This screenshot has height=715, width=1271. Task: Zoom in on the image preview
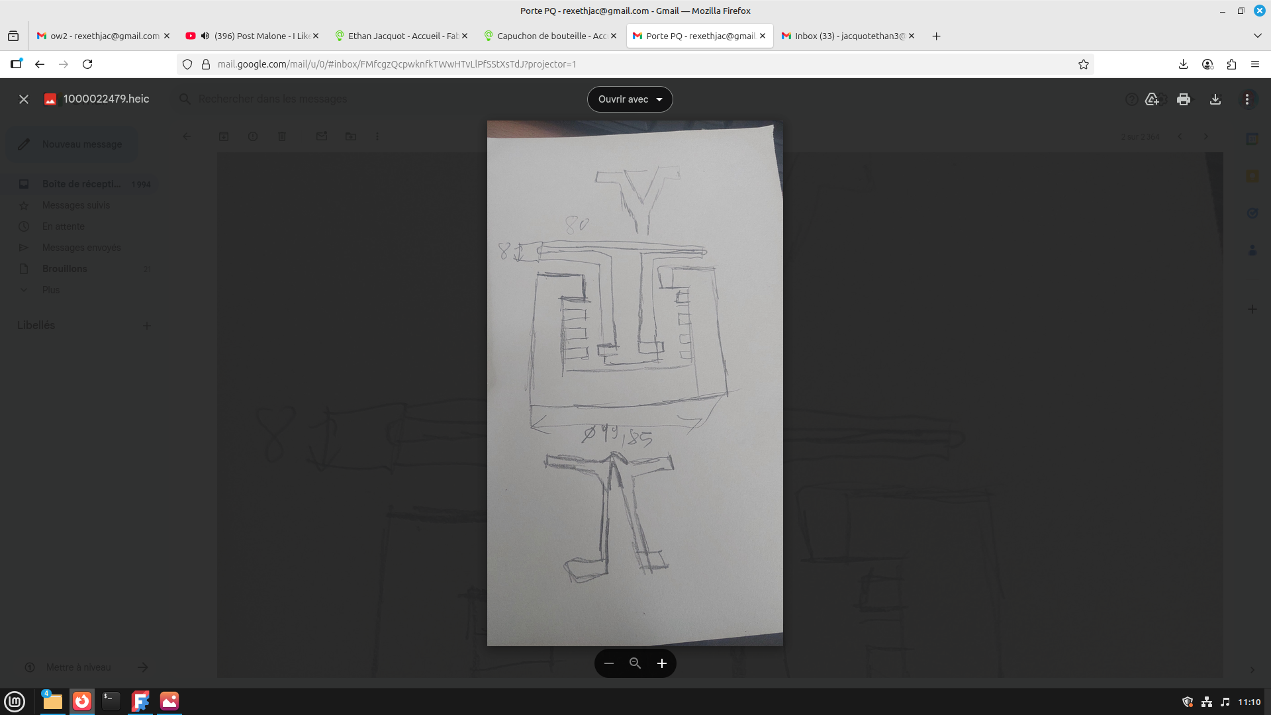tap(662, 663)
